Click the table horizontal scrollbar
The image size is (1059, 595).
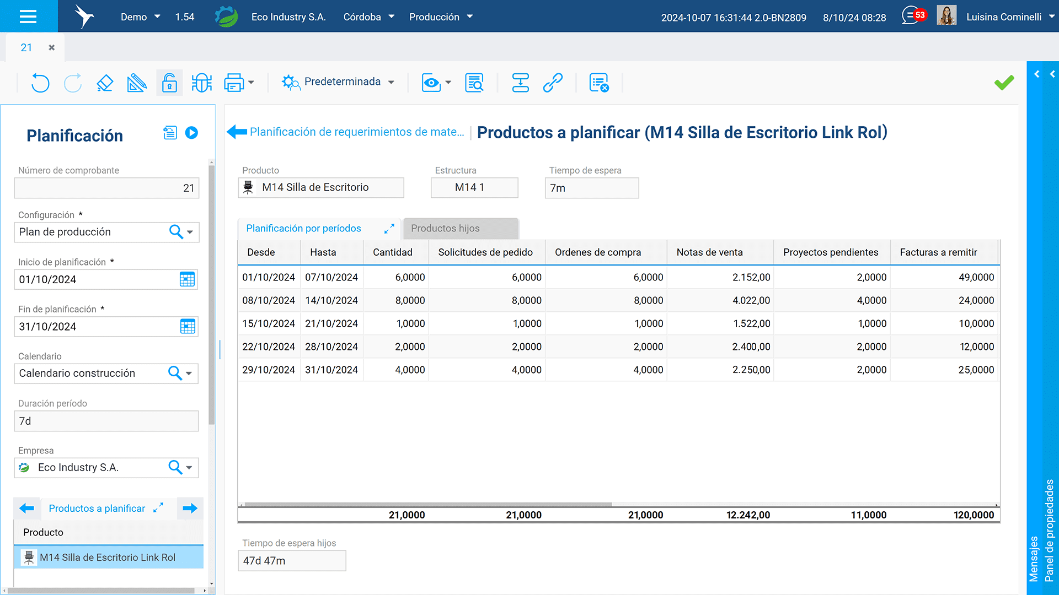[428, 504]
